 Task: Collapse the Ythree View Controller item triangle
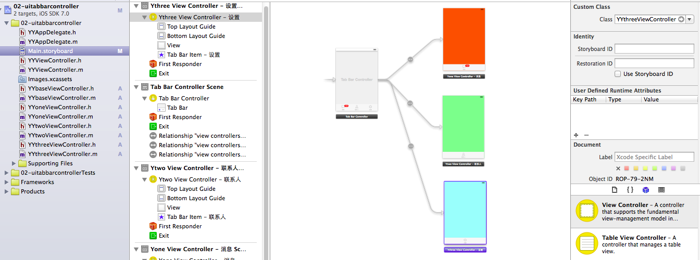point(145,17)
